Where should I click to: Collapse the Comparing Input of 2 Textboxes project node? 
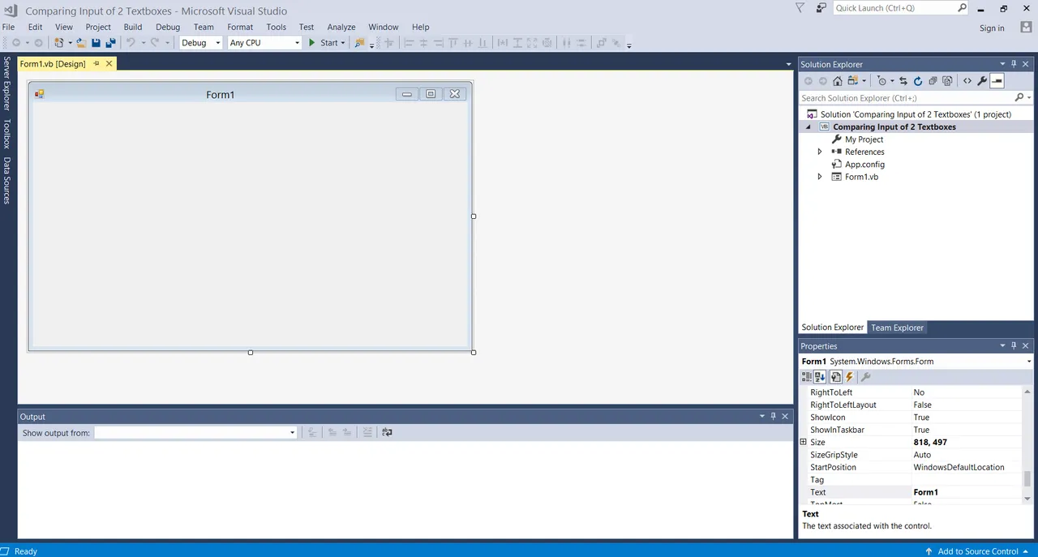(808, 127)
